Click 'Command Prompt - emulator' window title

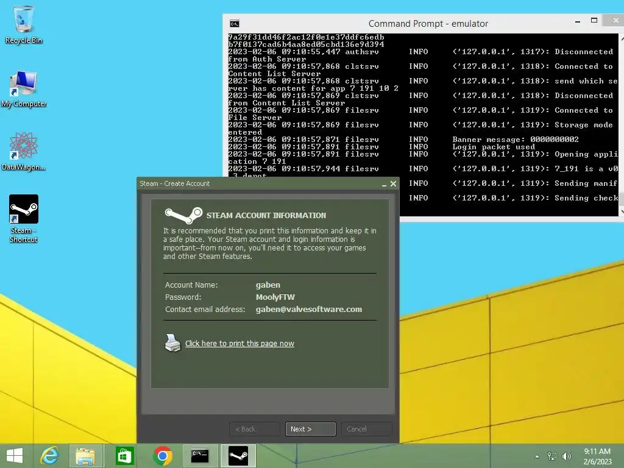pyautogui.click(x=428, y=24)
